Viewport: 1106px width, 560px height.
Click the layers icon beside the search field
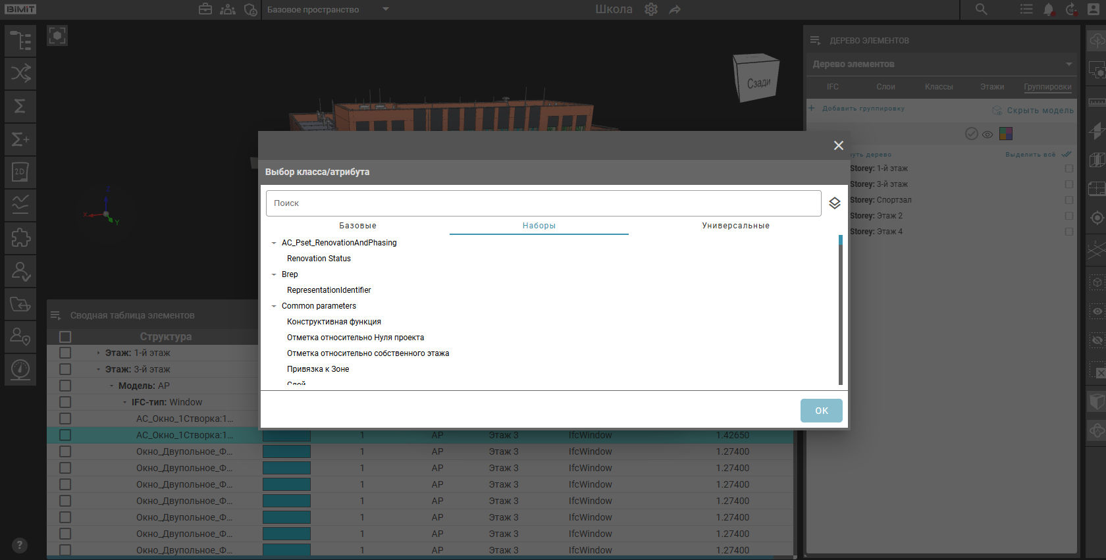tap(834, 203)
